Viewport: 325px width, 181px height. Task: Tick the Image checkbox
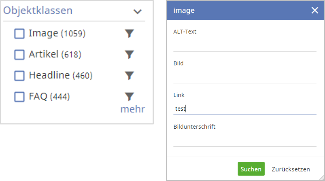coord(19,34)
